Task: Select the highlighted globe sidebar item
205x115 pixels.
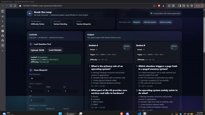Action: pos(3,45)
